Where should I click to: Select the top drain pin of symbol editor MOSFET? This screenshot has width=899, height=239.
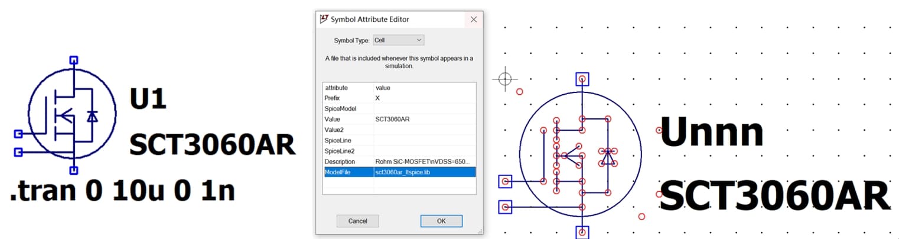(x=582, y=79)
